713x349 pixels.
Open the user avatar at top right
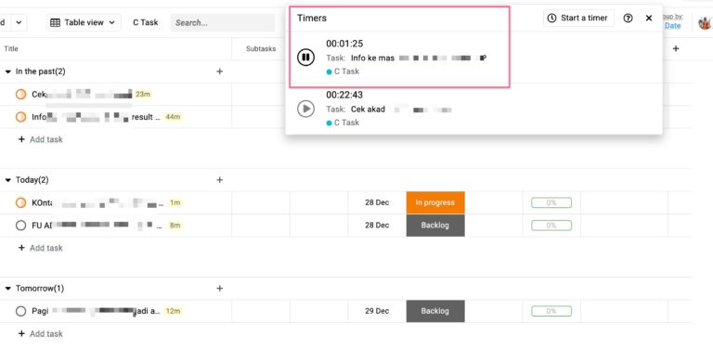pyautogui.click(x=706, y=22)
